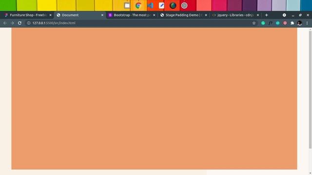The width and height of the screenshot is (312, 175).
Task: Close the Furniture Shop tab
Action: pos(51,15)
